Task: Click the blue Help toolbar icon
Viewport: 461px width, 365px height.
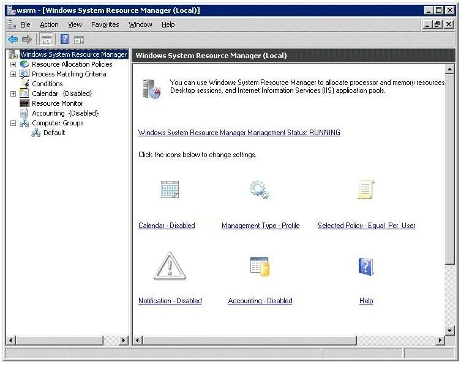Action: point(64,39)
